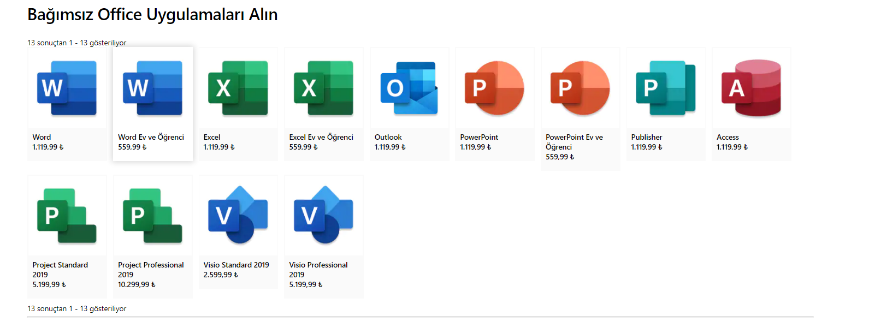Click the Publisher price 1.119,99 ₺
The height and width of the screenshot is (333, 869).
coord(647,147)
